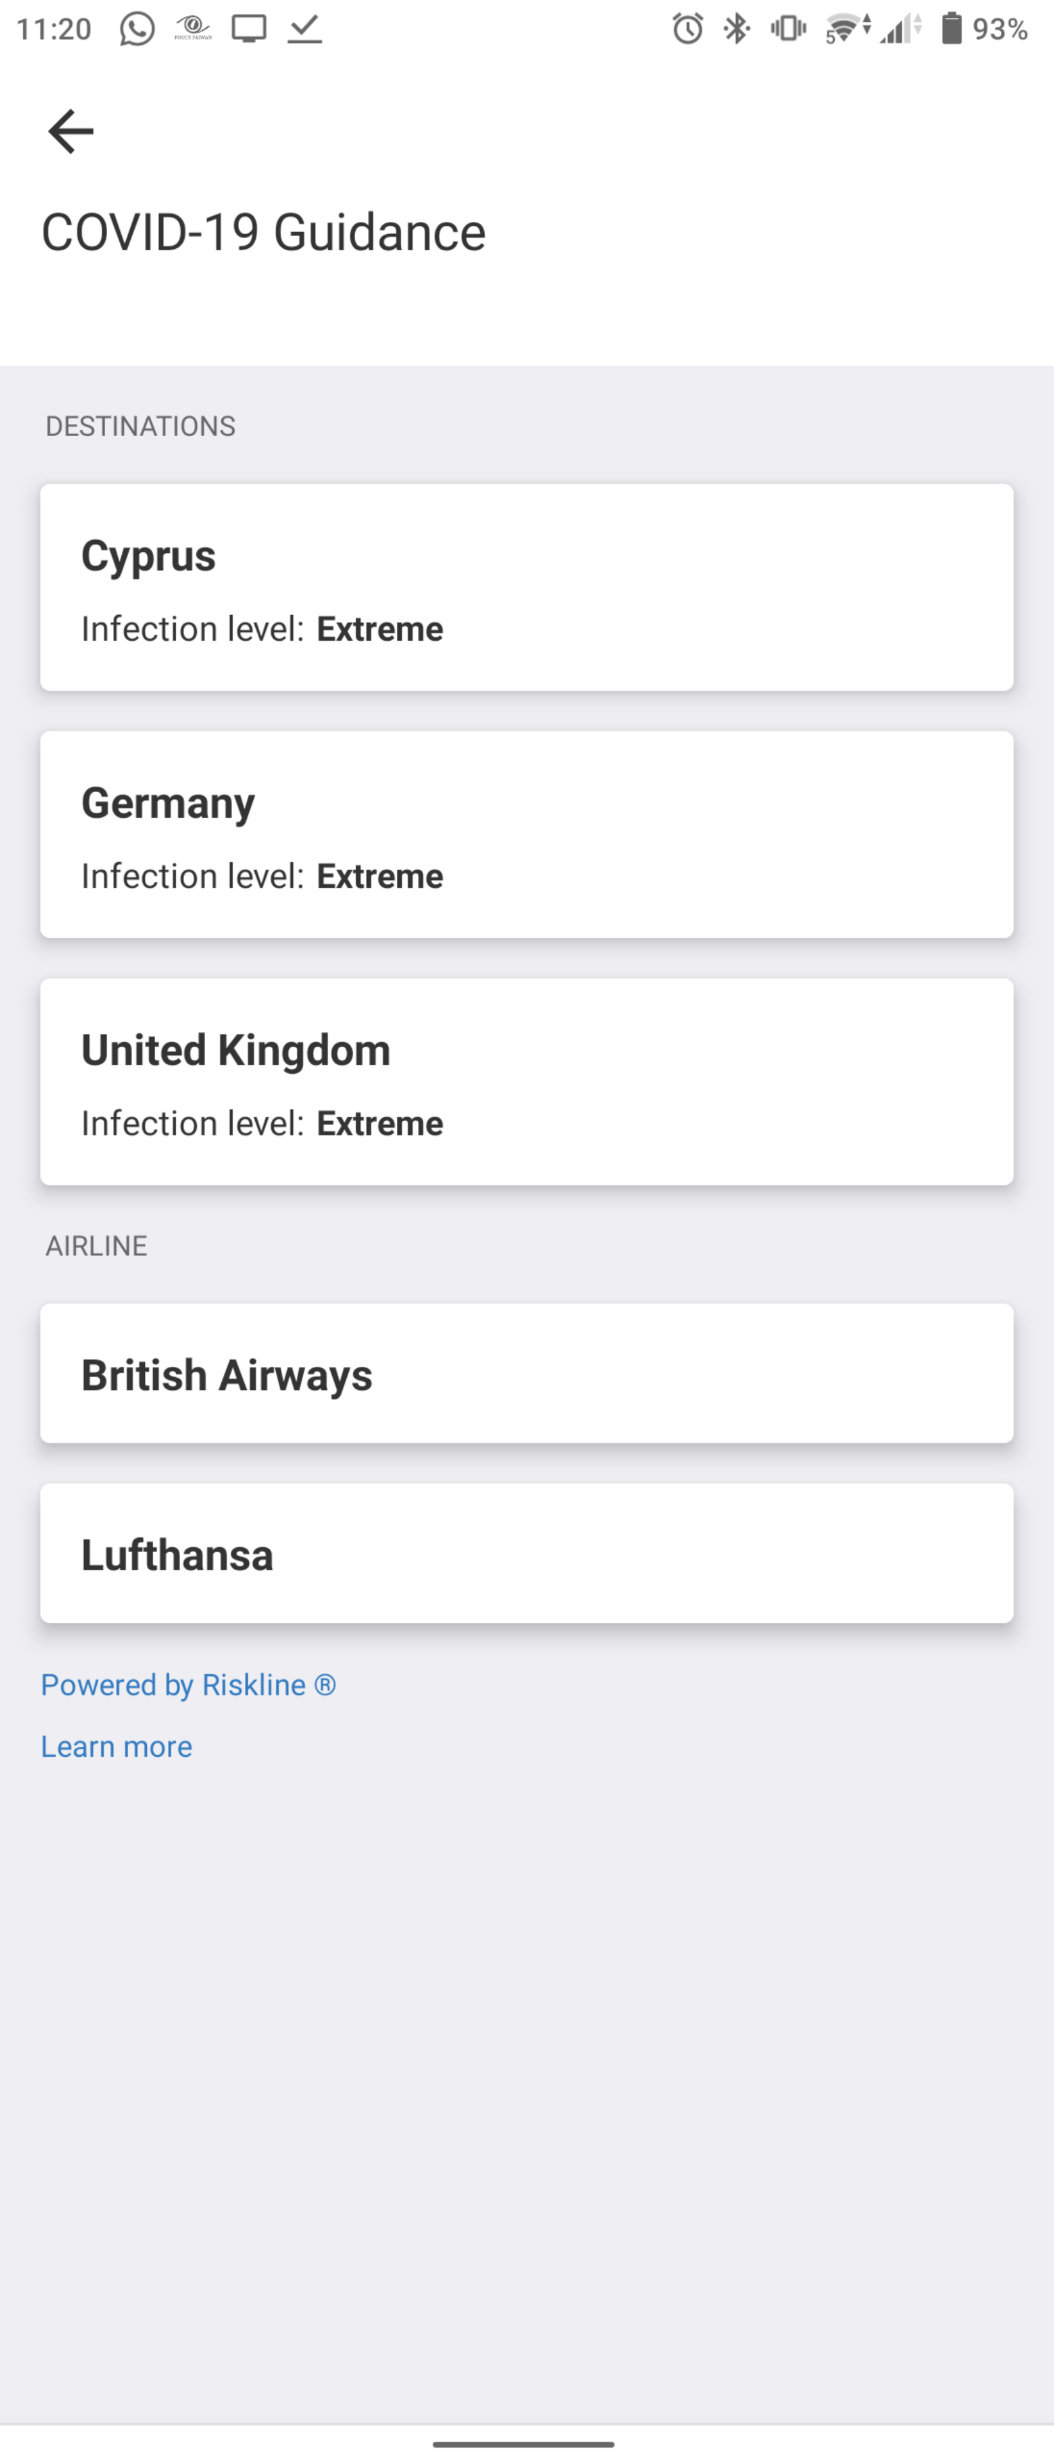The image size is (1054, 2463).
Task: Tap the checkmark task-done status icon
Action: tap(305, 29)
